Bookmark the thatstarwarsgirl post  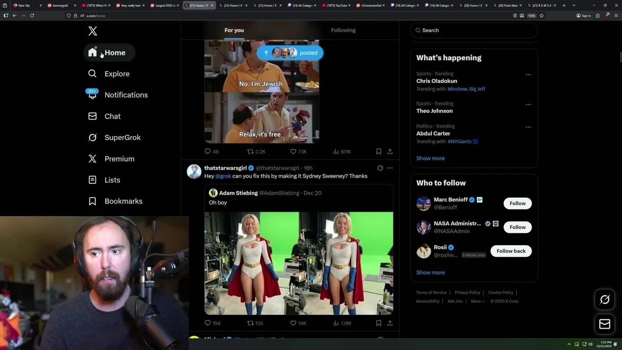tap(379, 323)
